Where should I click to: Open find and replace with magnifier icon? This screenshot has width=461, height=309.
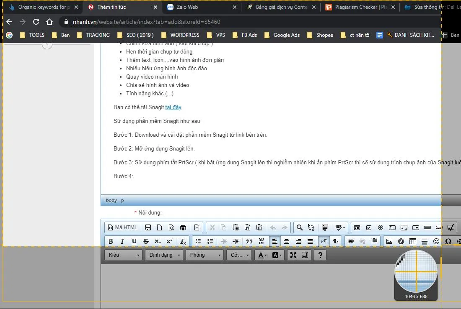click(299, 227)
